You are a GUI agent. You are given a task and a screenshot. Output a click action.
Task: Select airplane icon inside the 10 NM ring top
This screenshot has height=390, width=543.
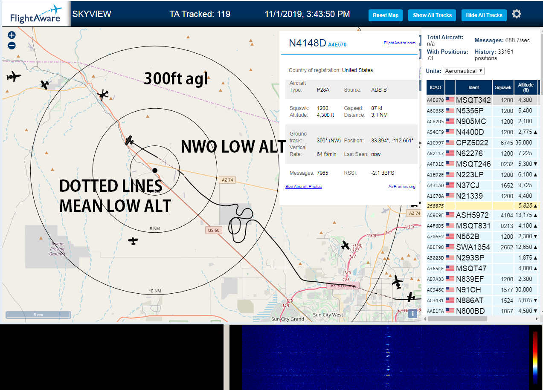coord(103,95)
